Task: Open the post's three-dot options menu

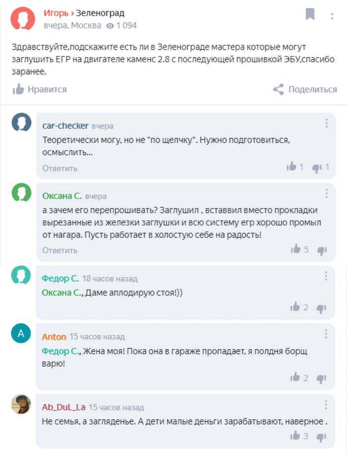Action: (332, 15)
